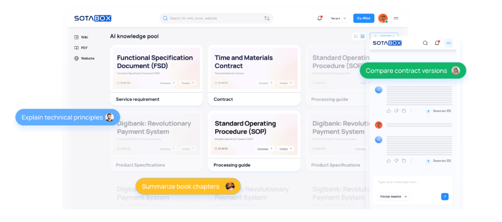
Task: Open more options on the first AI response
Action: point(411,111)
